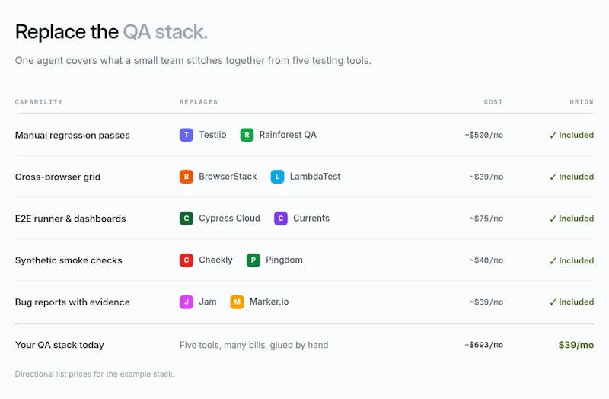Screen dimensions: 609x399
Task: Click the blue LambdaTest L icon
Action: [277, 177]
